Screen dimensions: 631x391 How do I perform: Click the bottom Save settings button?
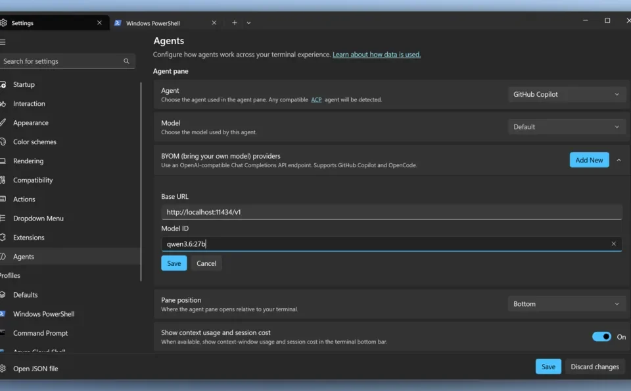[x=548, y=367]
